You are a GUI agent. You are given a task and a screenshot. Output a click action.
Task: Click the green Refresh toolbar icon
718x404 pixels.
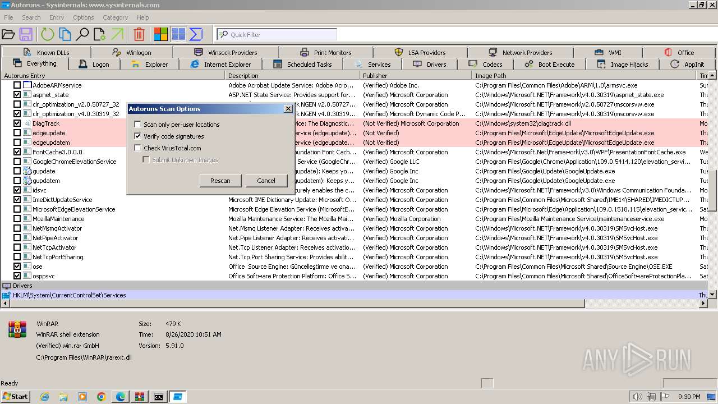pos(47,35)
